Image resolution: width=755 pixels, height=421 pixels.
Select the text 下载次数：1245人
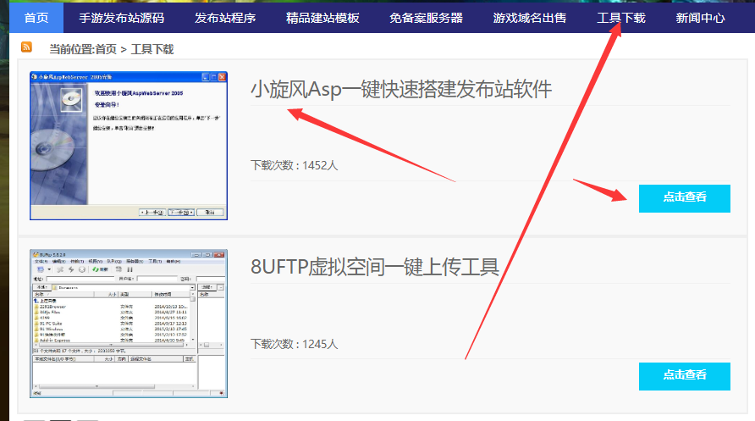(x=295, y=344)
